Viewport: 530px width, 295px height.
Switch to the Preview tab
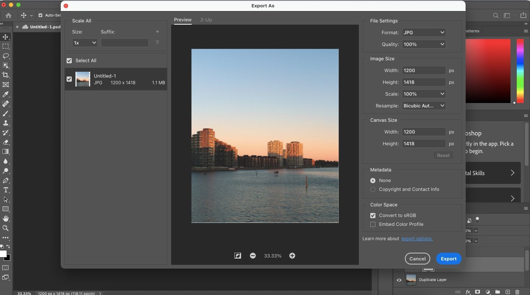183,20
